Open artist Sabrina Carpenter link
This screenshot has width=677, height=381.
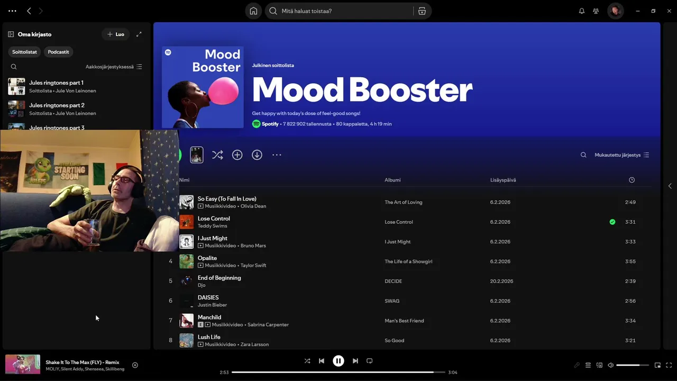[268, 324]
